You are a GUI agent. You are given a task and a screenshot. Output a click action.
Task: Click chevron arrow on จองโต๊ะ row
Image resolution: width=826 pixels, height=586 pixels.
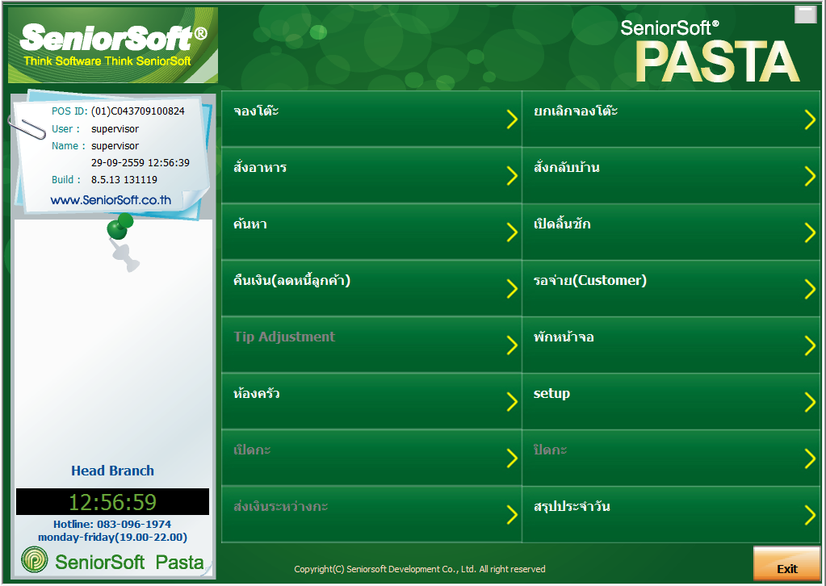[512, 119]
